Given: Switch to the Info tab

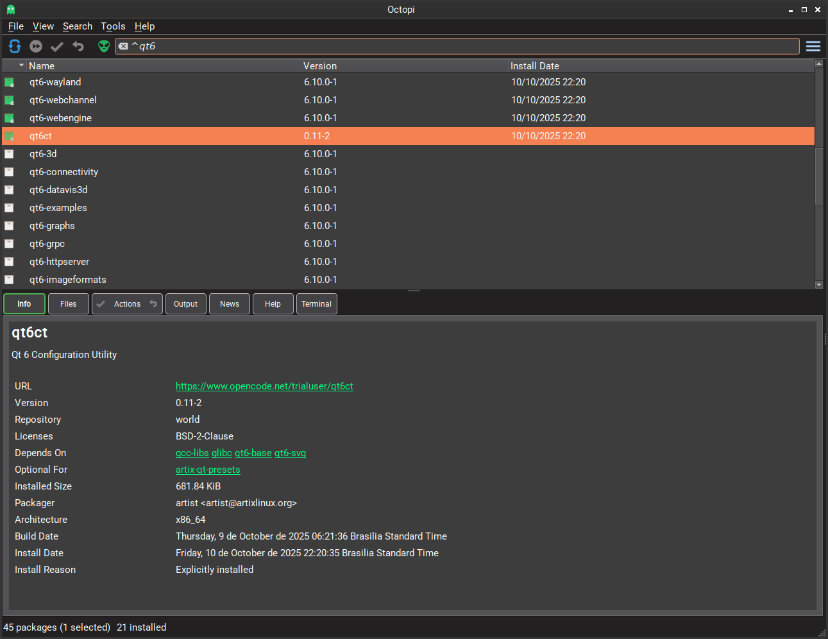Looking at the screenshot, I should point(24,304).
